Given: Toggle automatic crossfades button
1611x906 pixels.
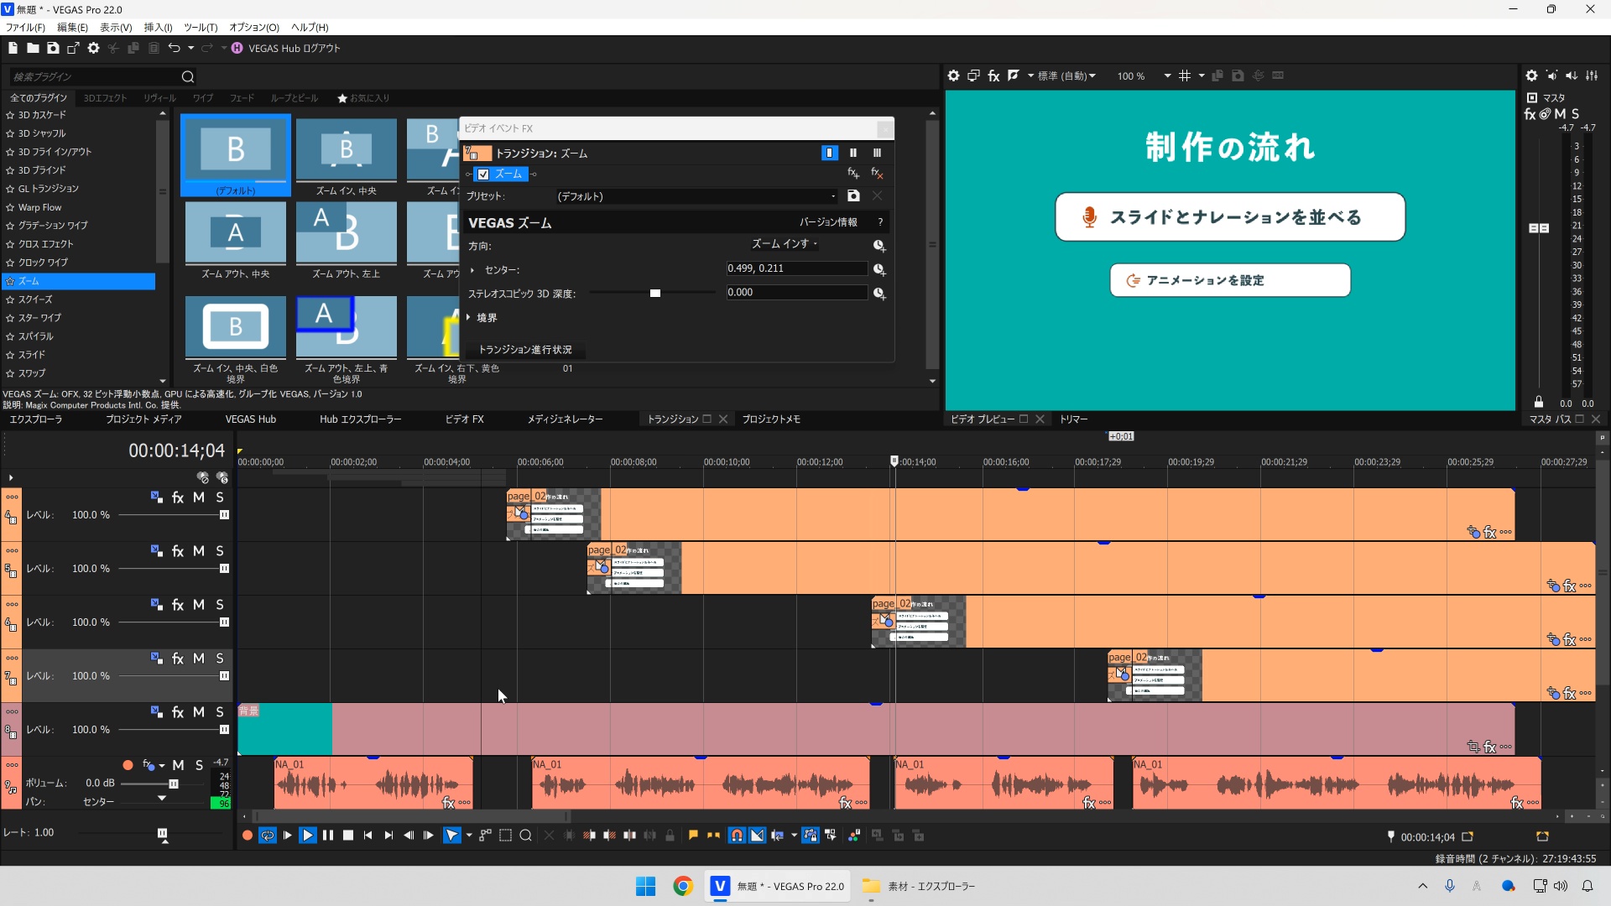Looking at the screenshot, I should (757, 836).
